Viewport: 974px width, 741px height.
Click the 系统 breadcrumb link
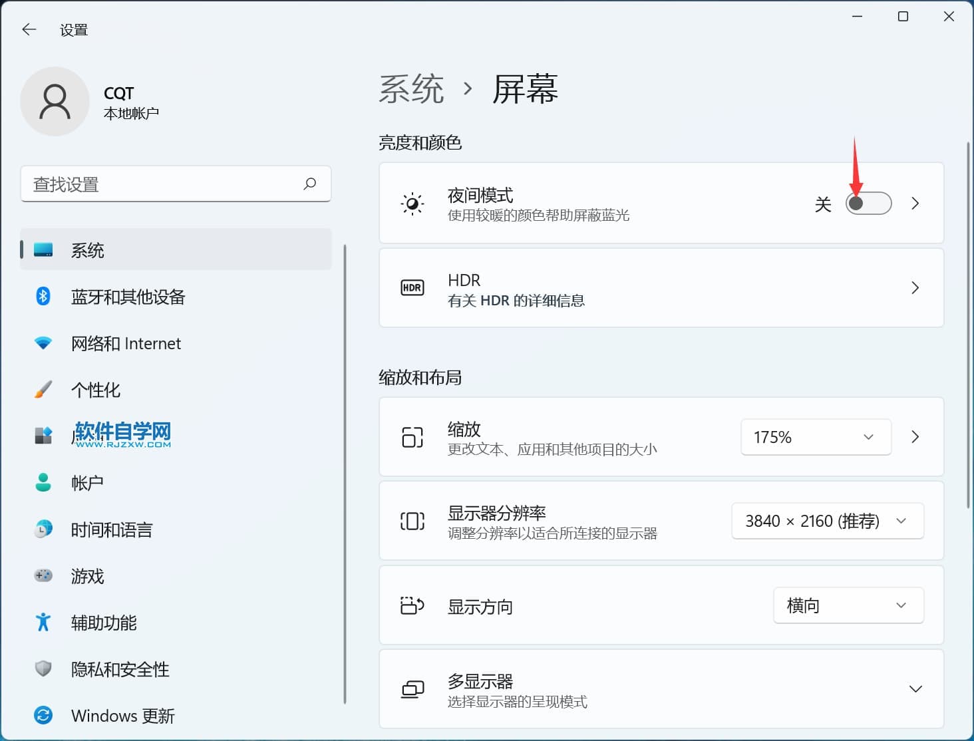pos(411,89)
